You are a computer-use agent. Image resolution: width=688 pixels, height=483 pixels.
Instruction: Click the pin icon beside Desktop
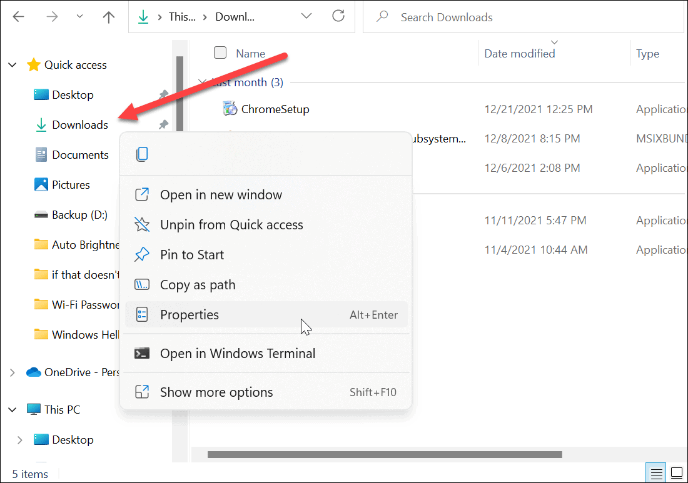[163, 95]
